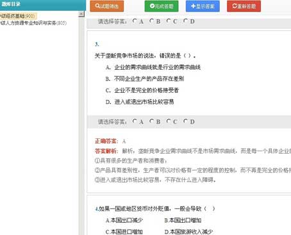The height and width of the screenshot is (235, 291).
Task: Click option text D. 进入或退出市场比较容易
Action: 140,102
